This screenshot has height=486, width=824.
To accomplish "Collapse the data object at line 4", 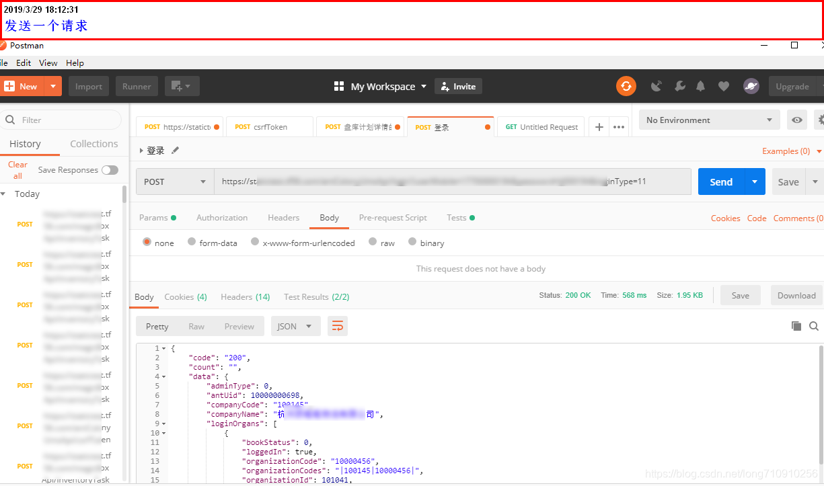I will point(163,376).
